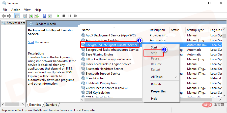Sort by the Name column header
This screenshot has width=227, height=113.
point(86,30)
